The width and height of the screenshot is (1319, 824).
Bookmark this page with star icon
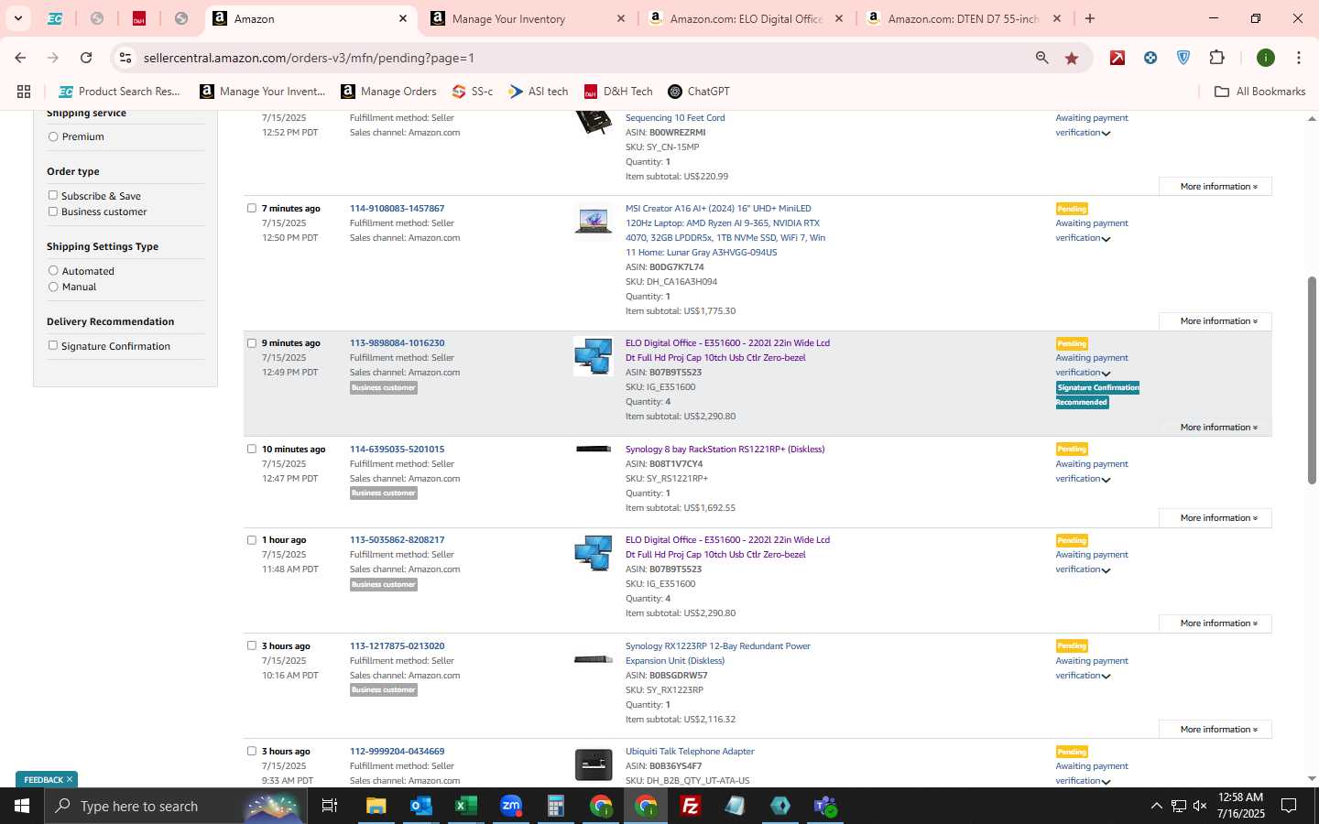point(1072,58)
